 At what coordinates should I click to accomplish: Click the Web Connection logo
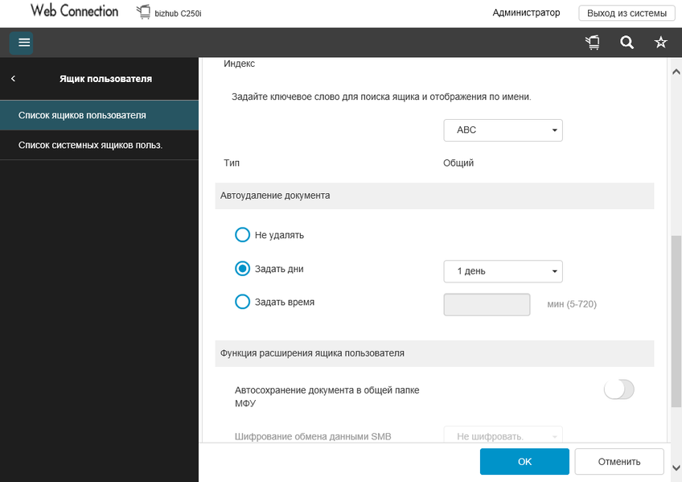74,12
